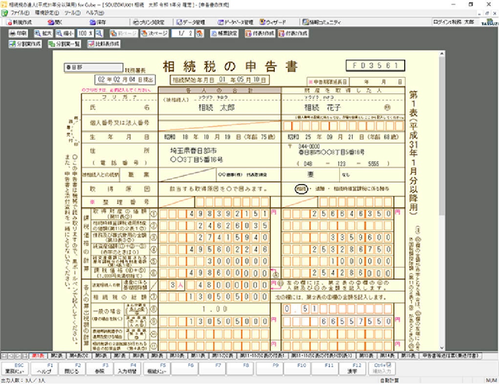Screen dimensions: 499x384
Task: Click the 付表1作成 button
Action: [x=260, y=33]
